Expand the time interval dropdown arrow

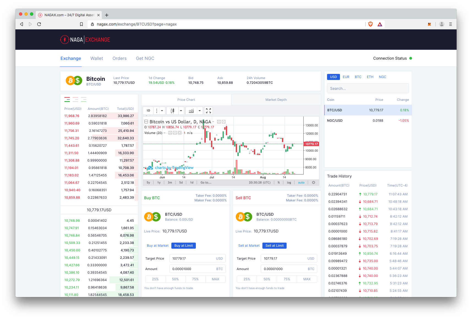(x=162, y=111)
